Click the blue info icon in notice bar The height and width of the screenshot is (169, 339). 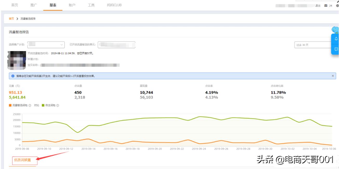(12, 76)
